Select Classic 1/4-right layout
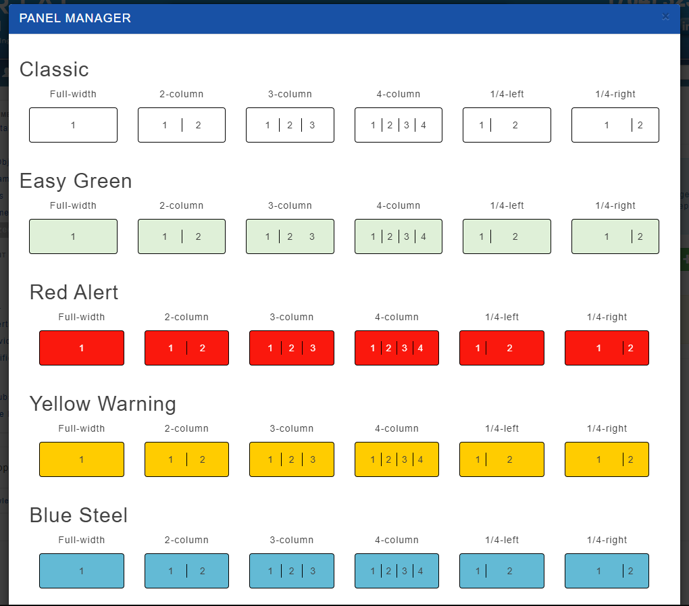The height and width of the screenshot is (606, 689). point(615,125)
